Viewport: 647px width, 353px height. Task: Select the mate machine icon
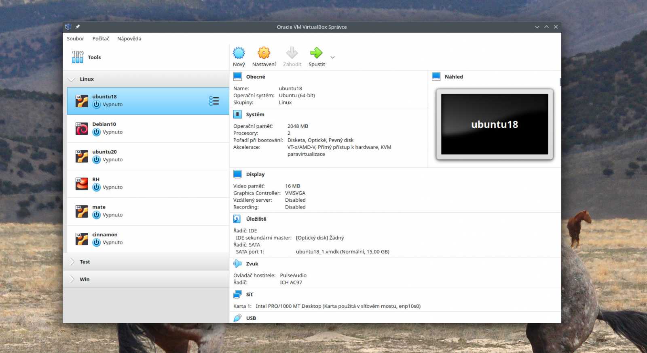(82, 211)
